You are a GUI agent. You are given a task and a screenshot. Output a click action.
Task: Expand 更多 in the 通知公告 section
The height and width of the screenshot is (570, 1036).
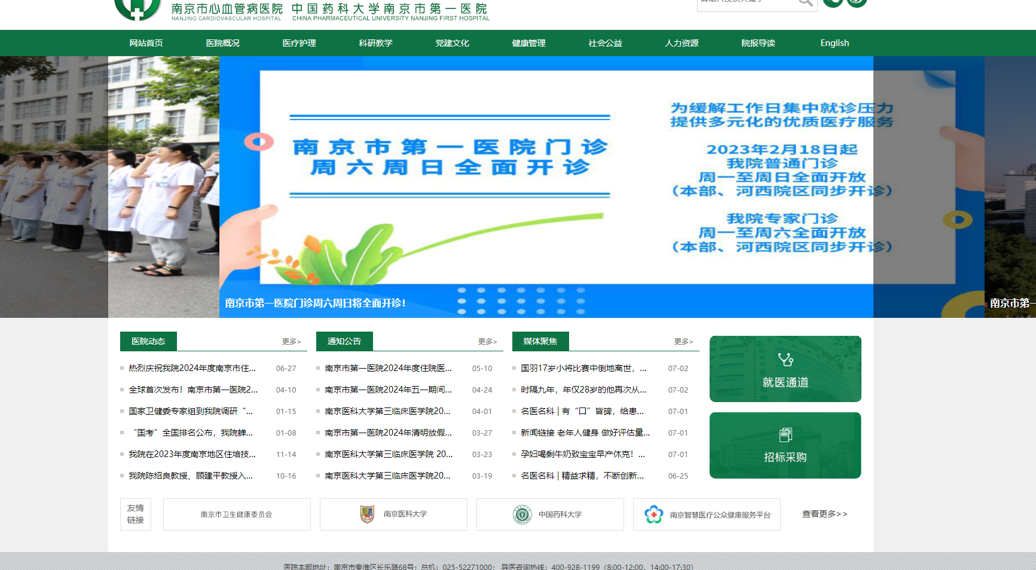488,342
